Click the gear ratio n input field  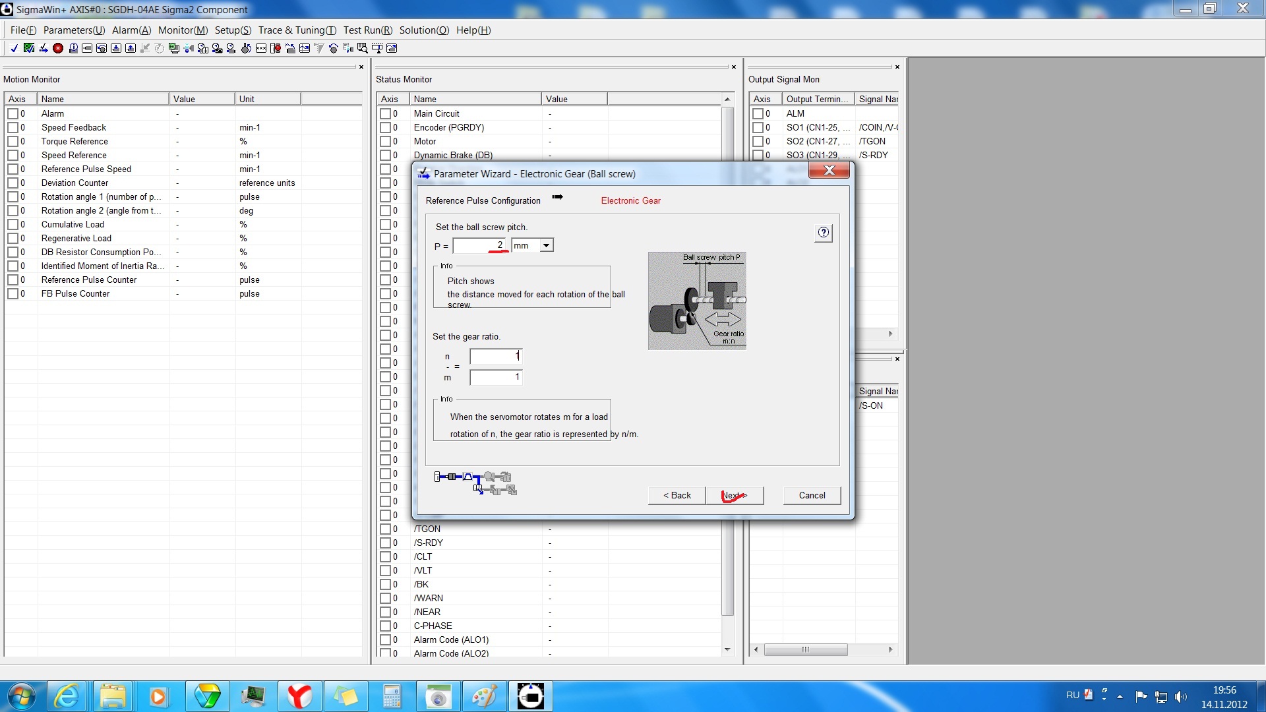point(495,357)
